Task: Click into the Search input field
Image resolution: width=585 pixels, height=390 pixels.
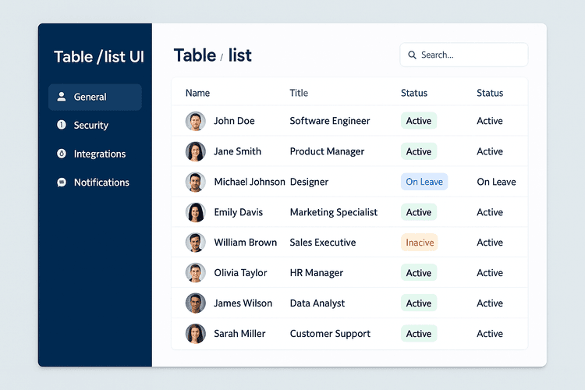Action: click(468, 55)
